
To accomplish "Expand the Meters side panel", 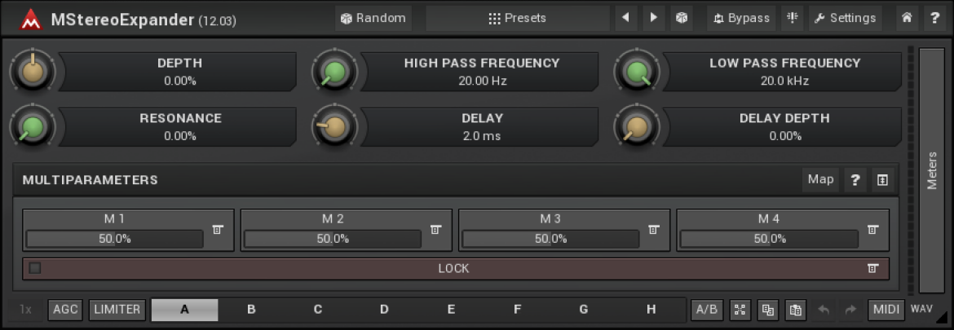I will (932, 171).
